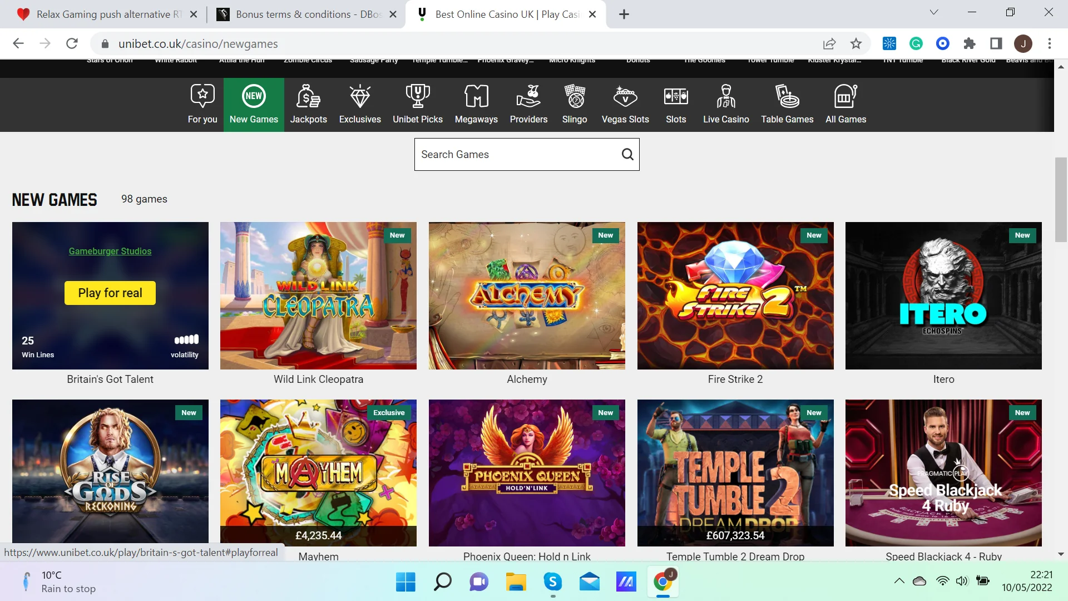Click the address bar URL
Image resolution: width=1068 pixels, height=601 pixels.
[x=198, y=44]
